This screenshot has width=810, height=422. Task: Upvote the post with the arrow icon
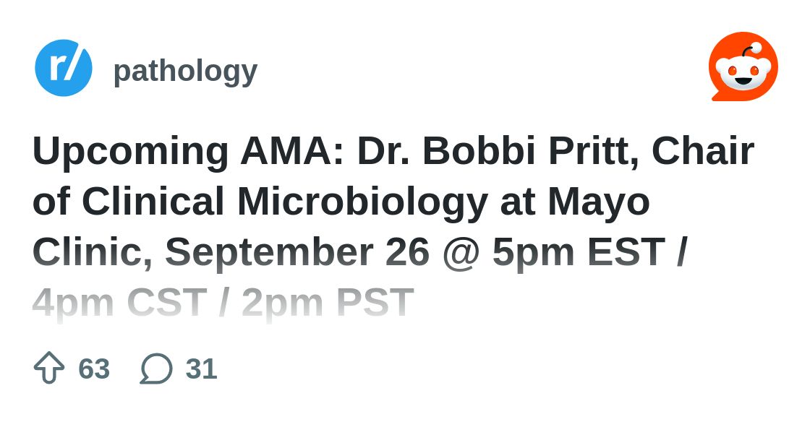coord(49,368)
